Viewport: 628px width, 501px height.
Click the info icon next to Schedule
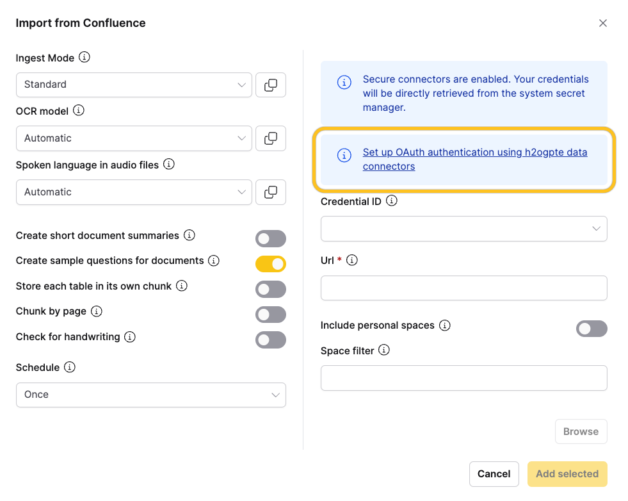tap(70, 367)
